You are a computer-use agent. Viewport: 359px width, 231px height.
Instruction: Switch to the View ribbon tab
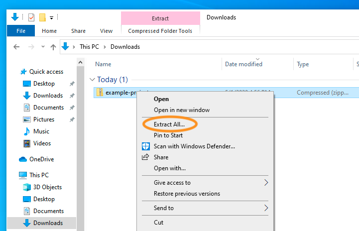click(x=106, y=31)
